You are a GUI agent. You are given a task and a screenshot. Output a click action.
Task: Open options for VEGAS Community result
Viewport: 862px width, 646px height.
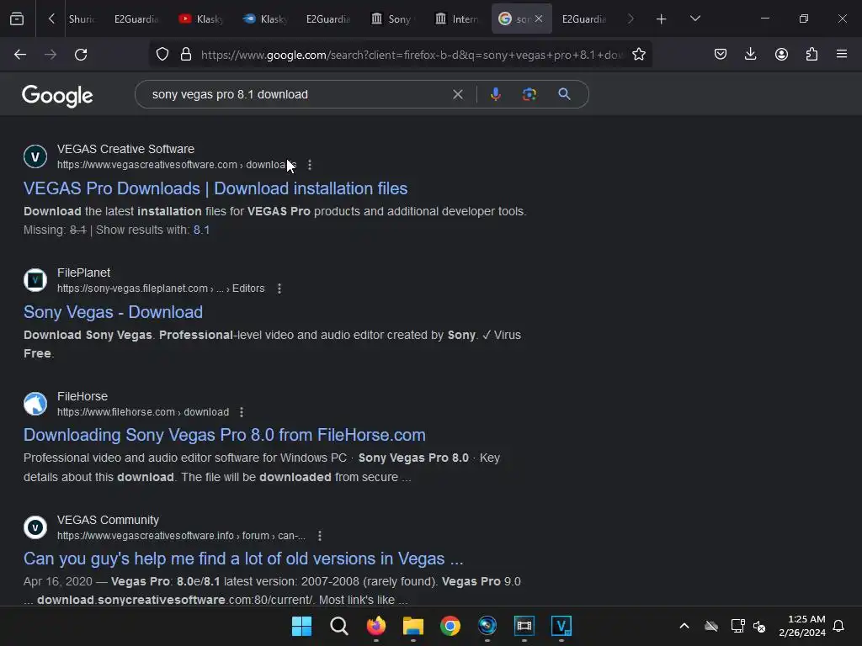tap(319, 536)
